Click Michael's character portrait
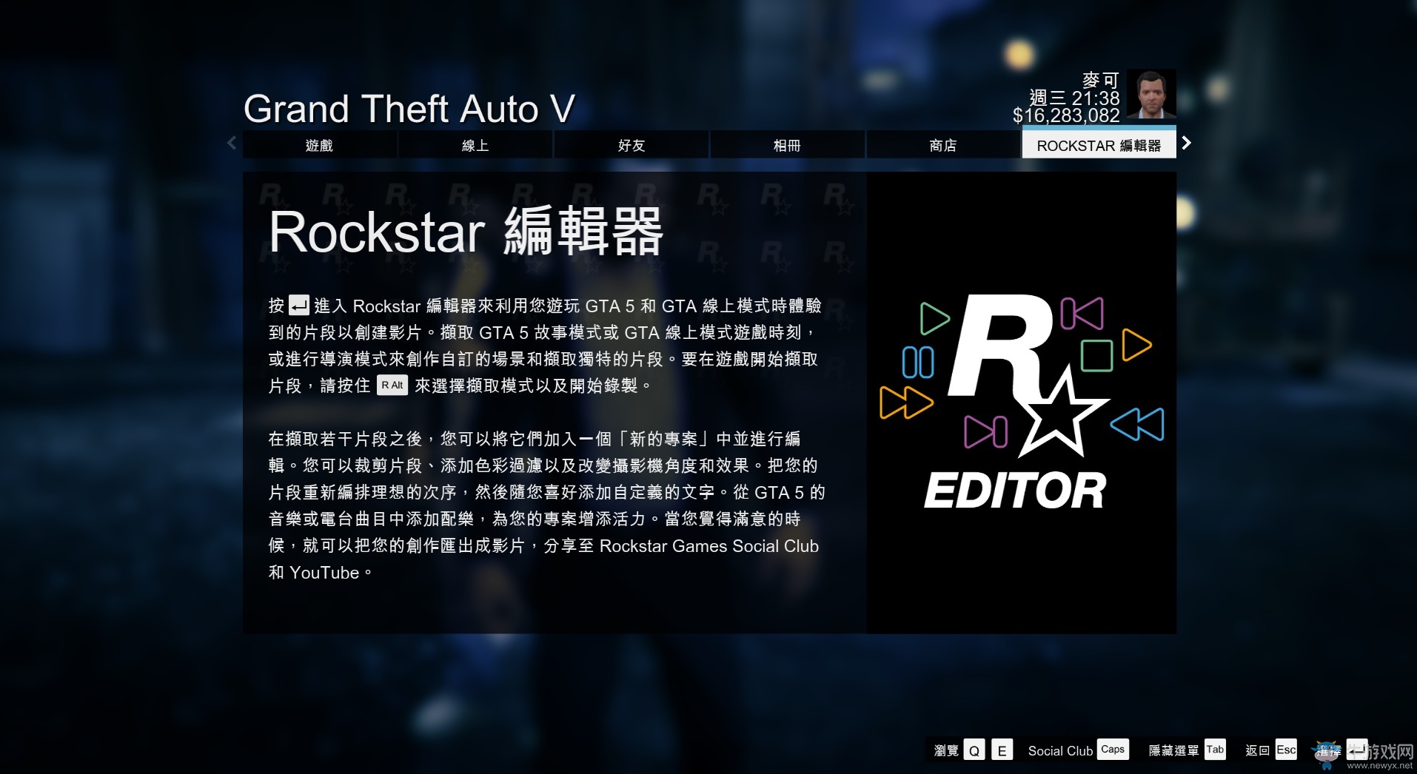The width and height of the screenshot is (1417, 774). (x=1150, y=95)
